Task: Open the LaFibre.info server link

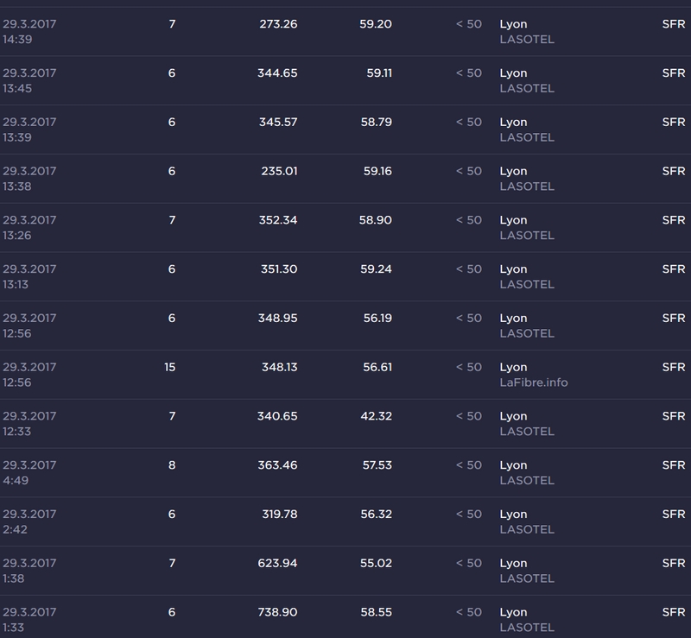Action: 534,382
